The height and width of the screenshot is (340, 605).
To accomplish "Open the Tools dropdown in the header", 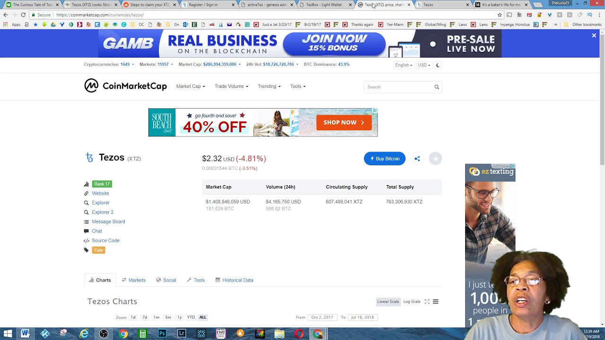I will pyautogui.click(x=298, y=86).
